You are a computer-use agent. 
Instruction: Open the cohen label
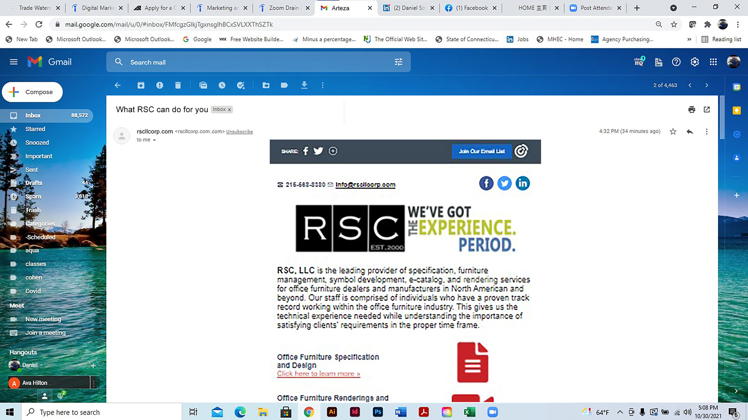pyautogui.click(x=34, y=277)
